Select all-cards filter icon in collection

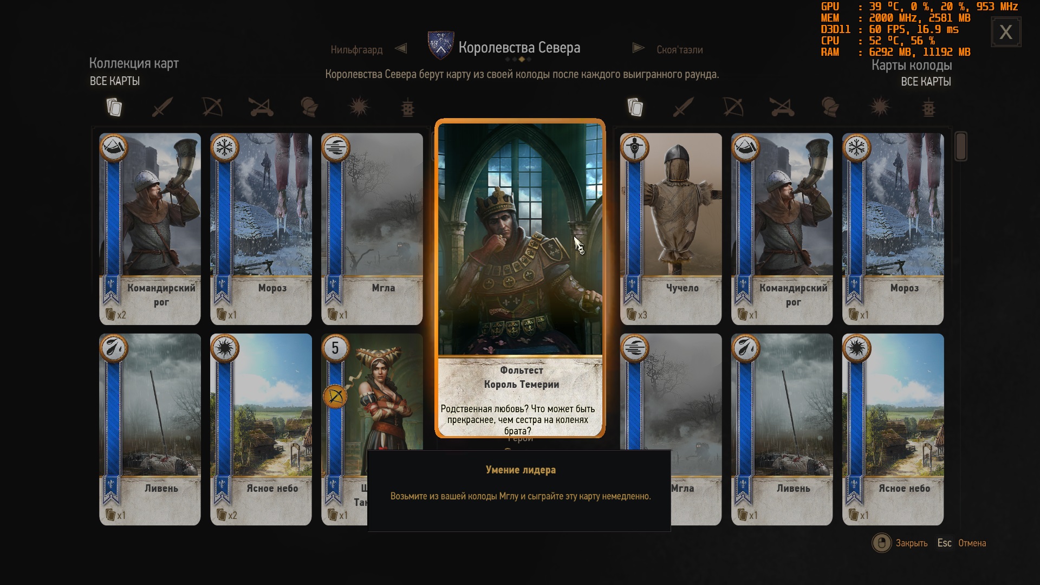click(114, 107)
